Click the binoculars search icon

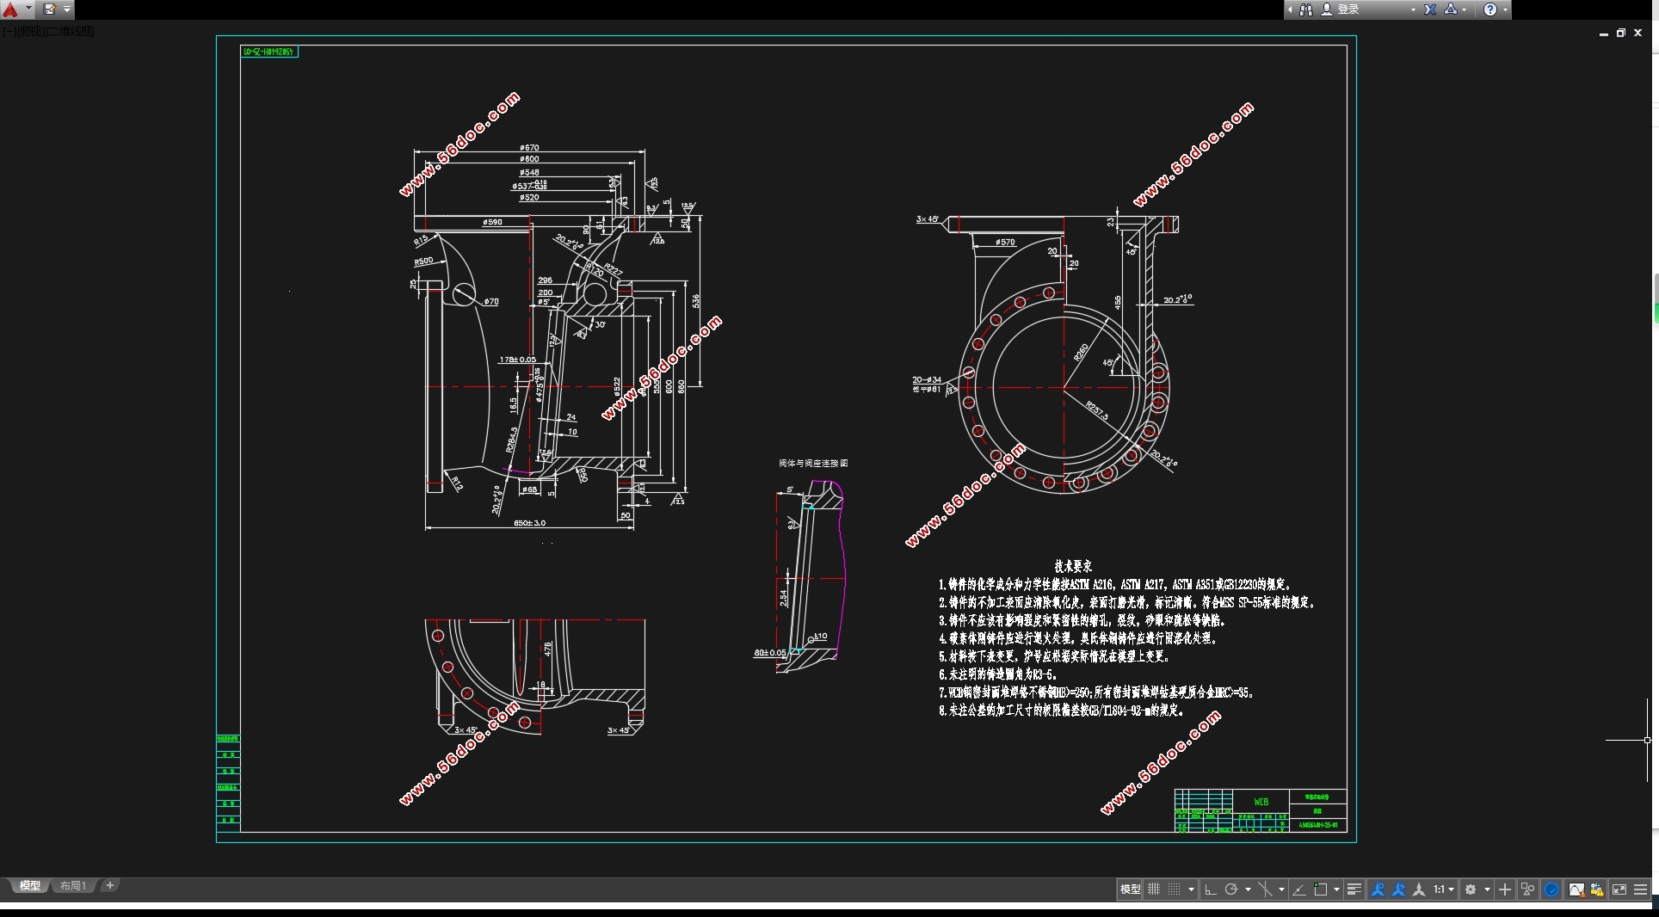[1306, 9]
